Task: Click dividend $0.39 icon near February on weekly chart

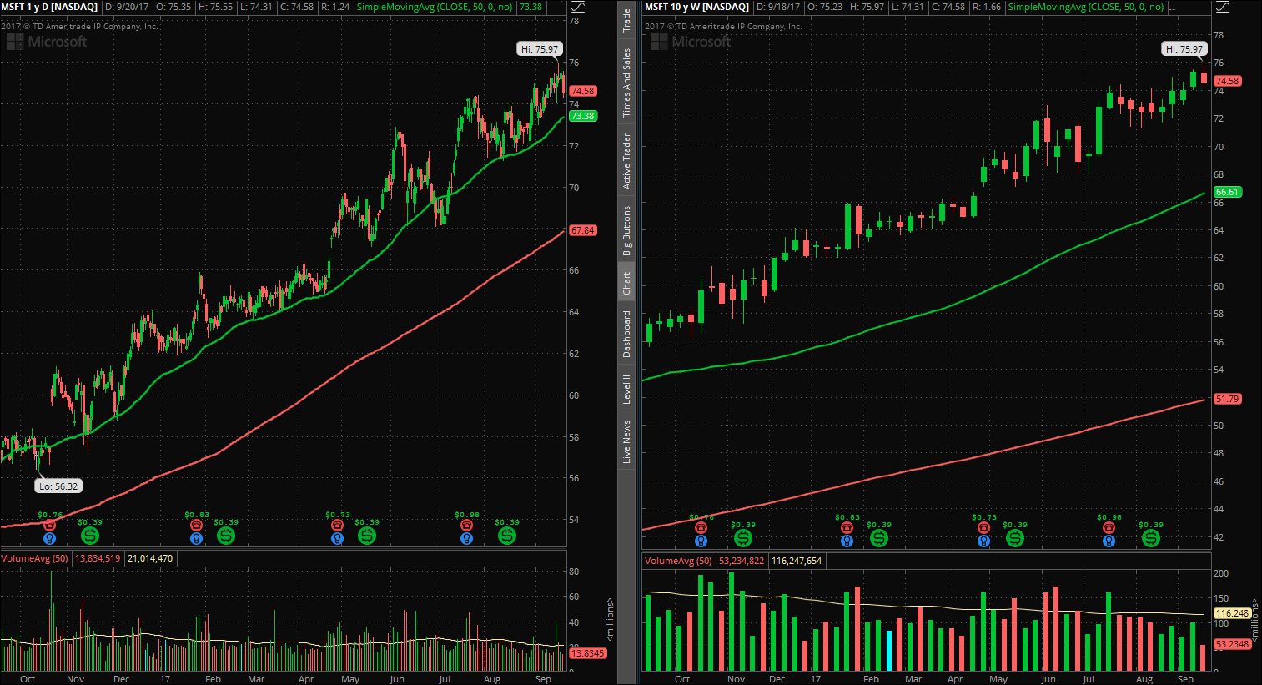Action: pyautogui.click(x=878, y=538)
